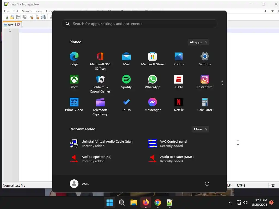This screenshot has width=279, height=209.
Task: Focus the Start menu search box
Action: tap(139, 24)
